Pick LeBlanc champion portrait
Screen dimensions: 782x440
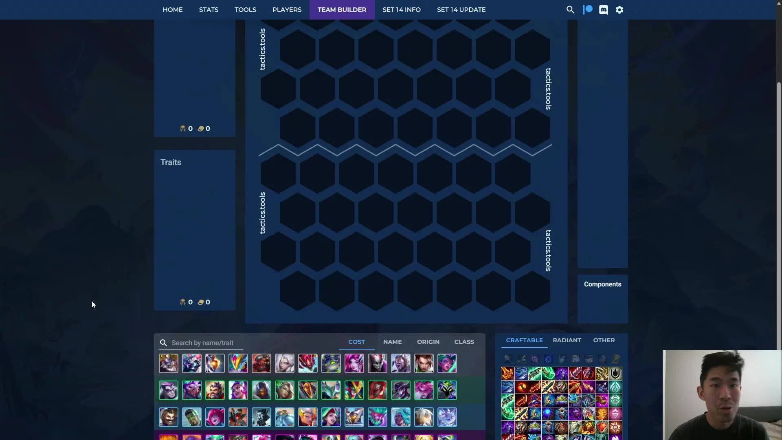point(284,390)
